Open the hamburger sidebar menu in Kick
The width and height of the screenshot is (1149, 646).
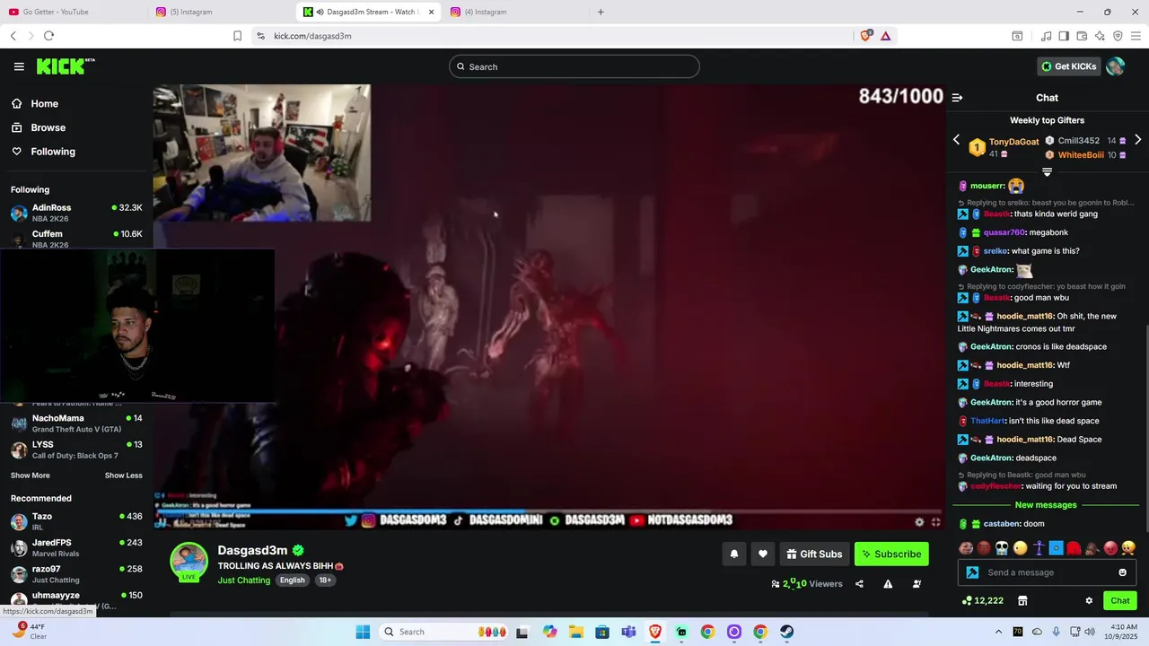19,66
